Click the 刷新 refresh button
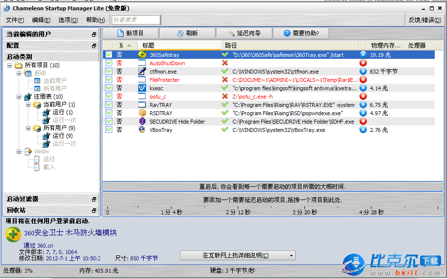Image resolution: width=447 pixels, height=279 pixels. click(x=187, y=33)
